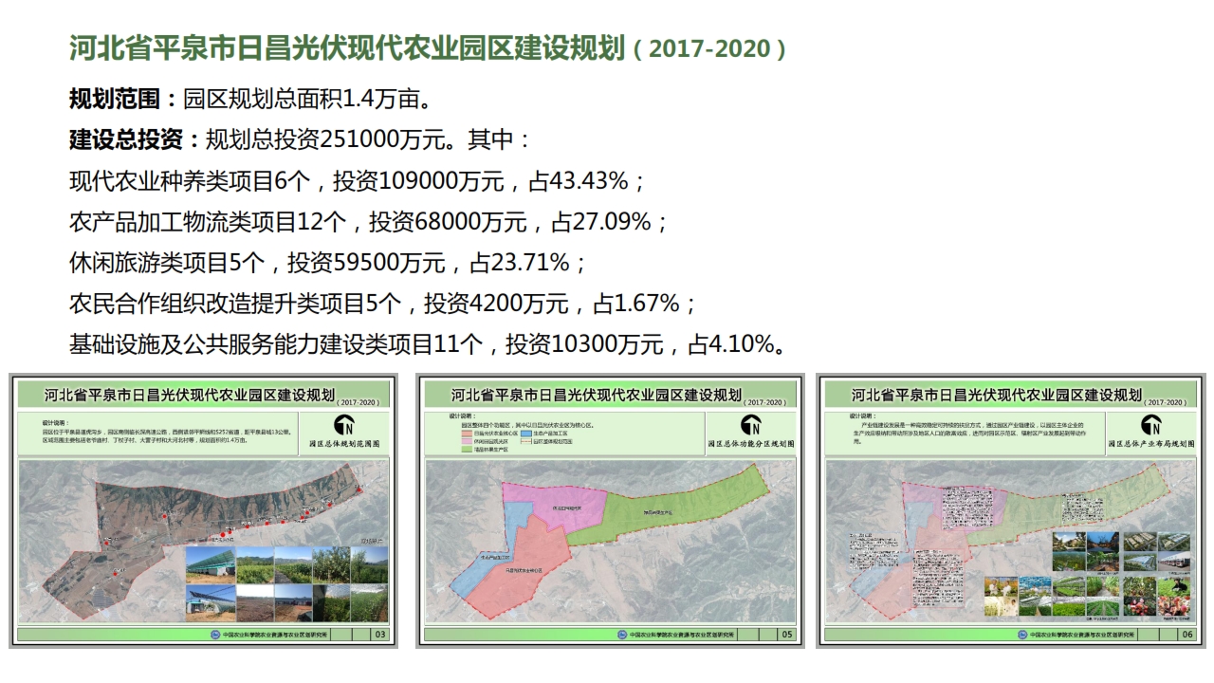Click the percentage 占1.67%
This screenshot has width=1214, height=683.
tap(637, 304)
